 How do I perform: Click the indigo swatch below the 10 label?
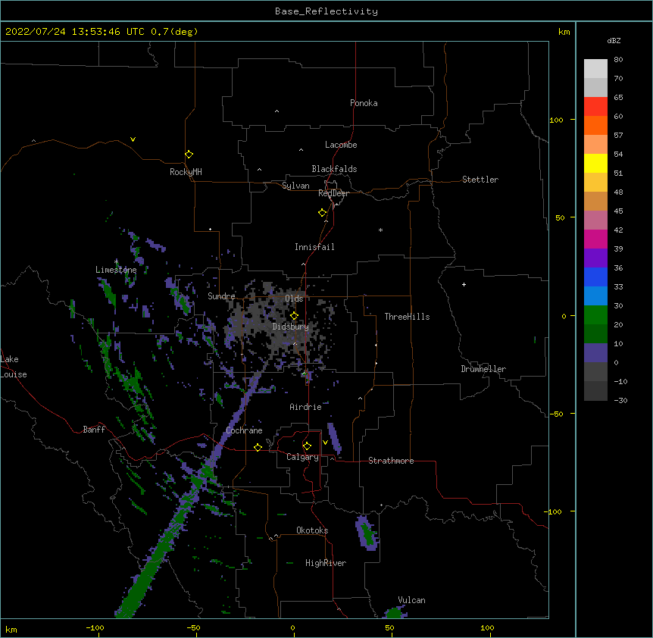click(x=595, y=353)
